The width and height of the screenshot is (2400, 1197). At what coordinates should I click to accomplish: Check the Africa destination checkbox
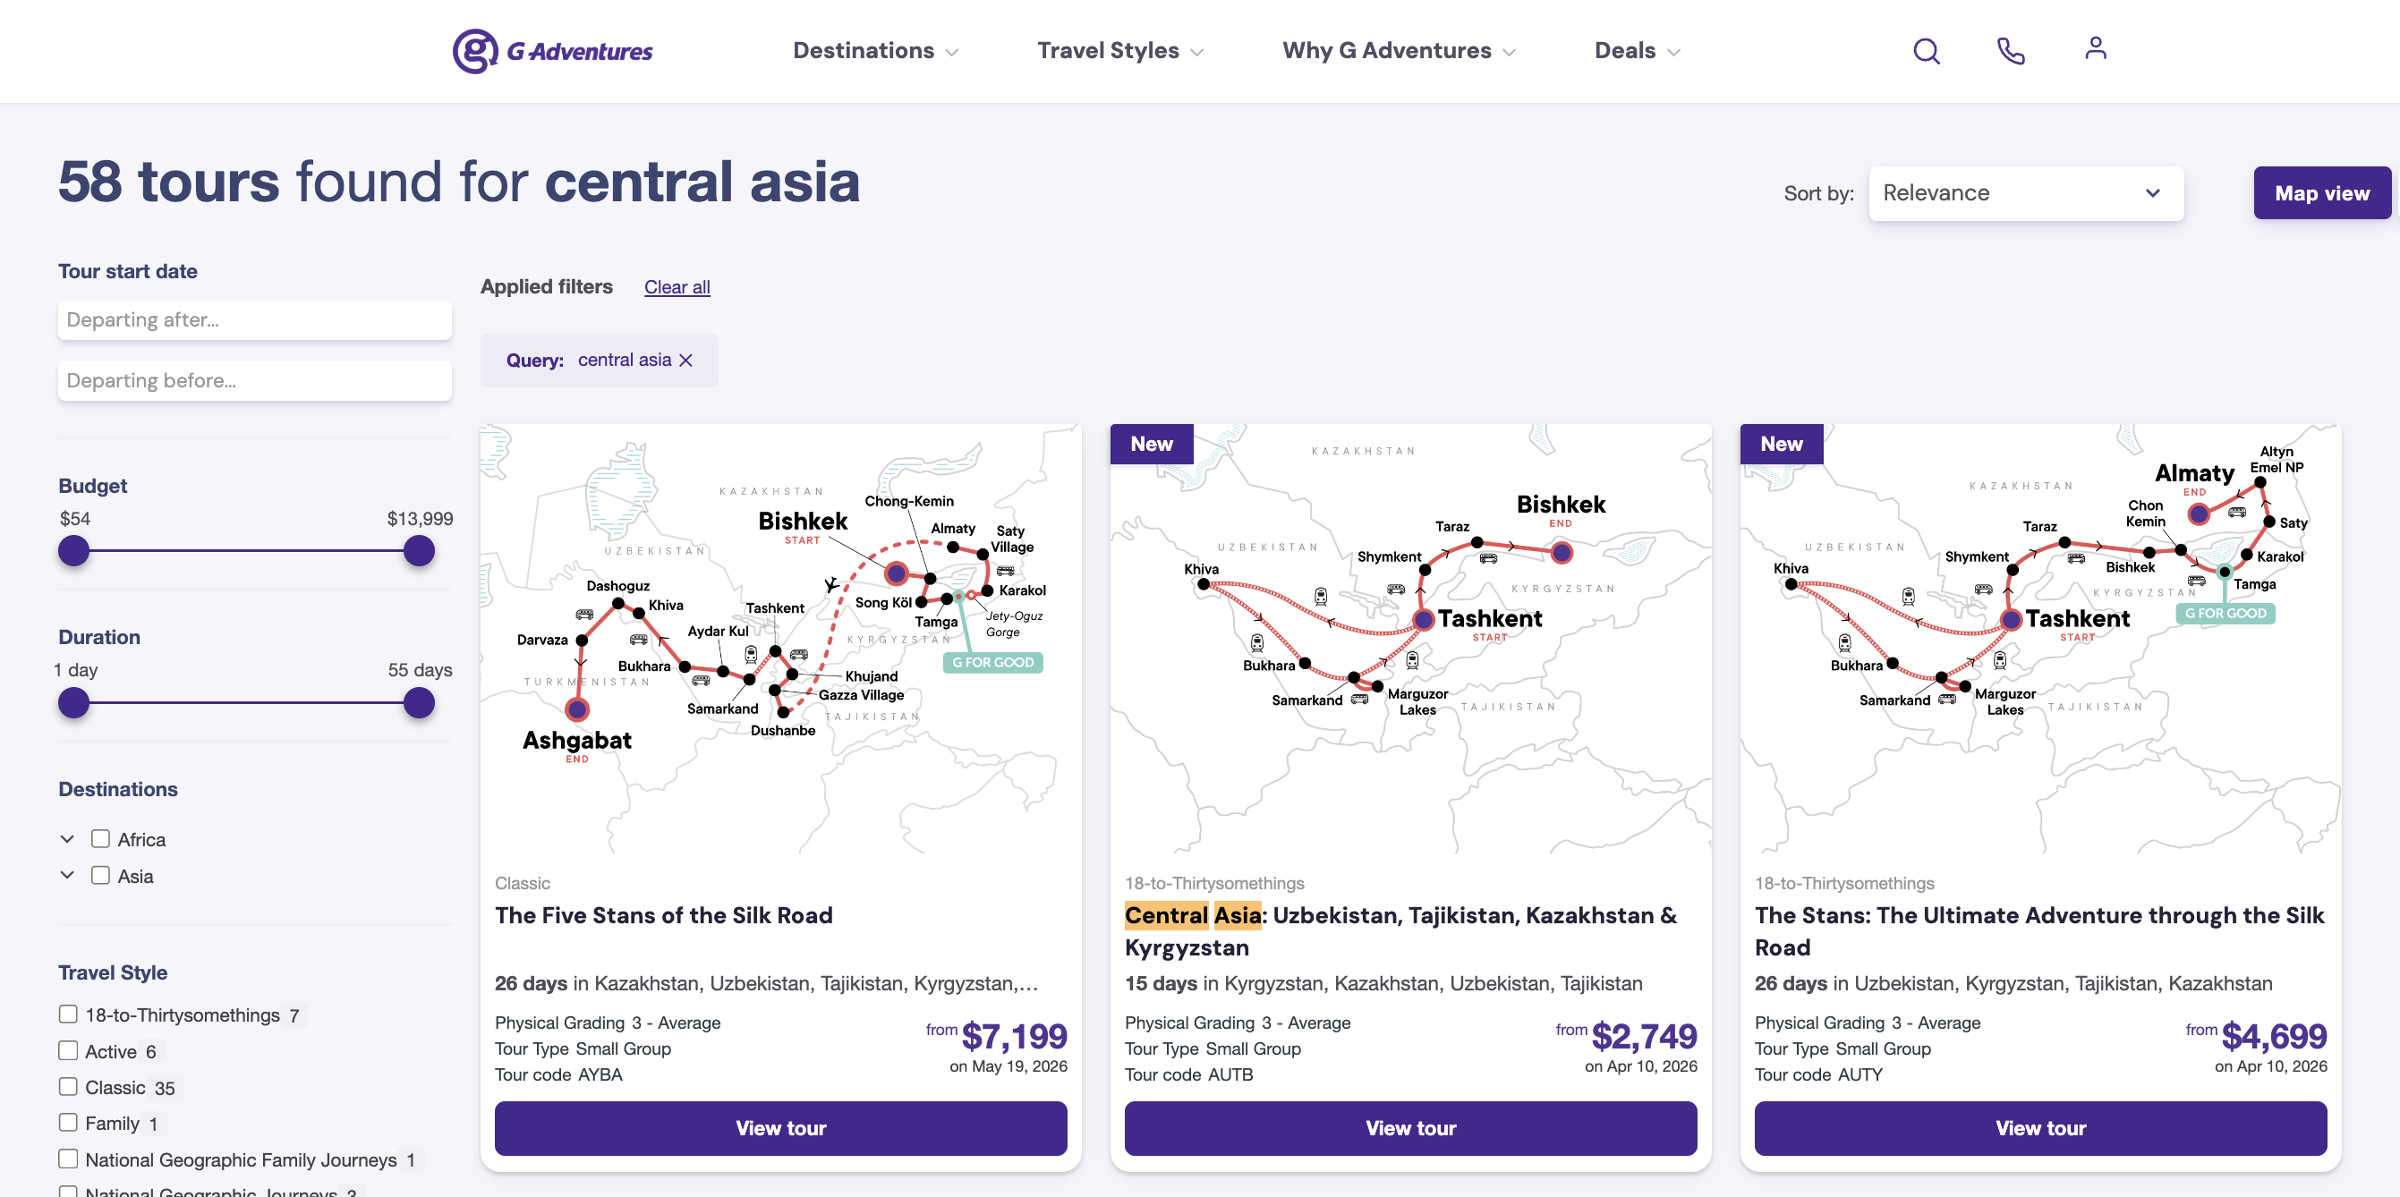tap(100, 839)
